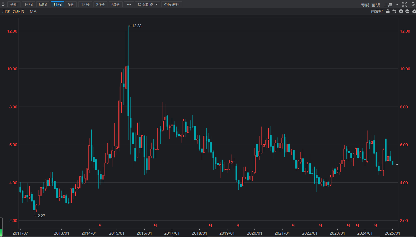Click the 筹码 button
The width and height of the screenshot is (416, 237).
pos(365,5)
